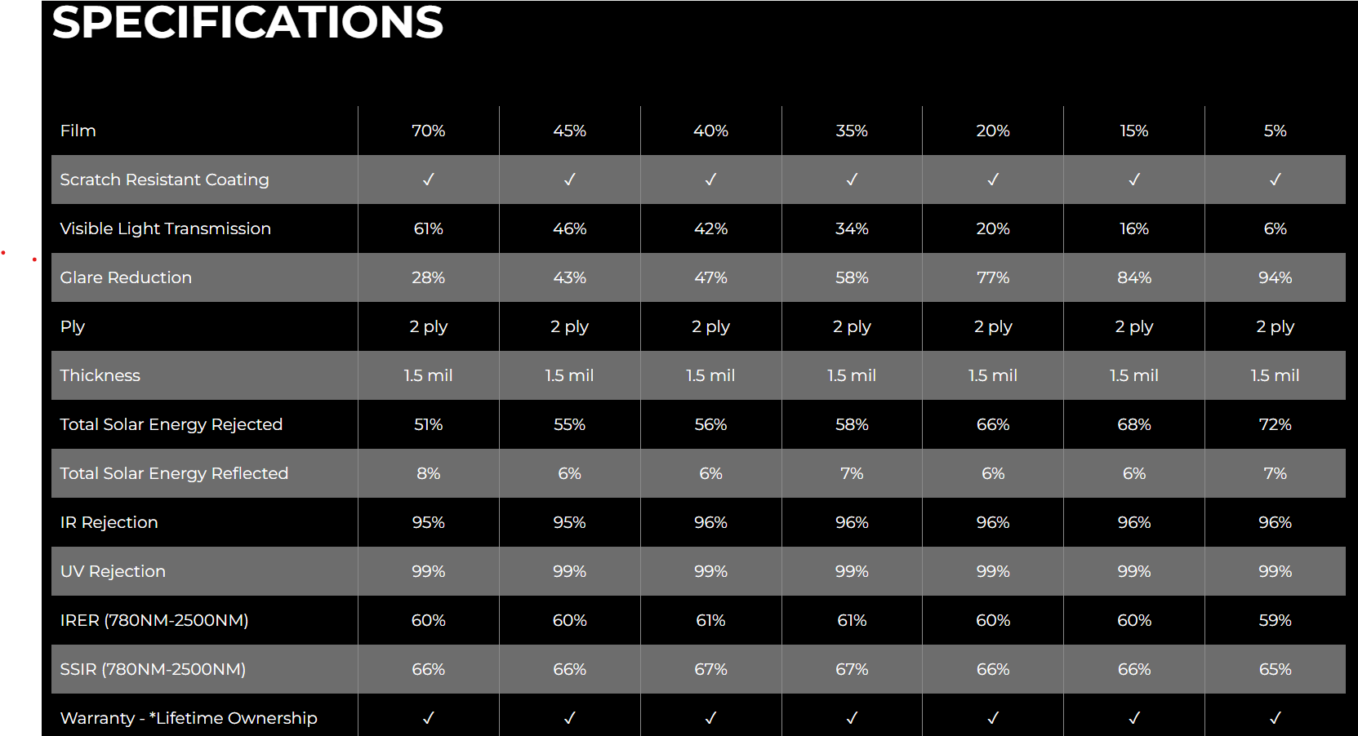
Task: Click the IR Rejection row label
Action: tap(109, 522)
